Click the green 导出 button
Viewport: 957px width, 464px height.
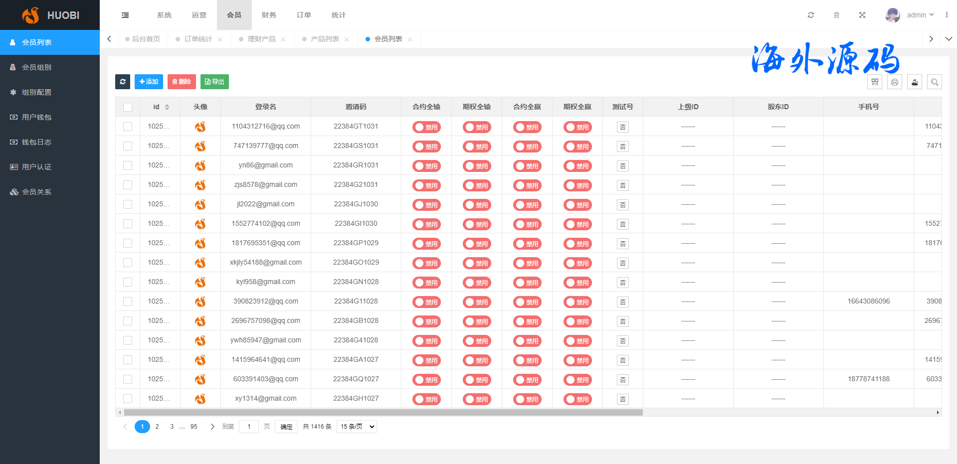click(x=214, y=82)
